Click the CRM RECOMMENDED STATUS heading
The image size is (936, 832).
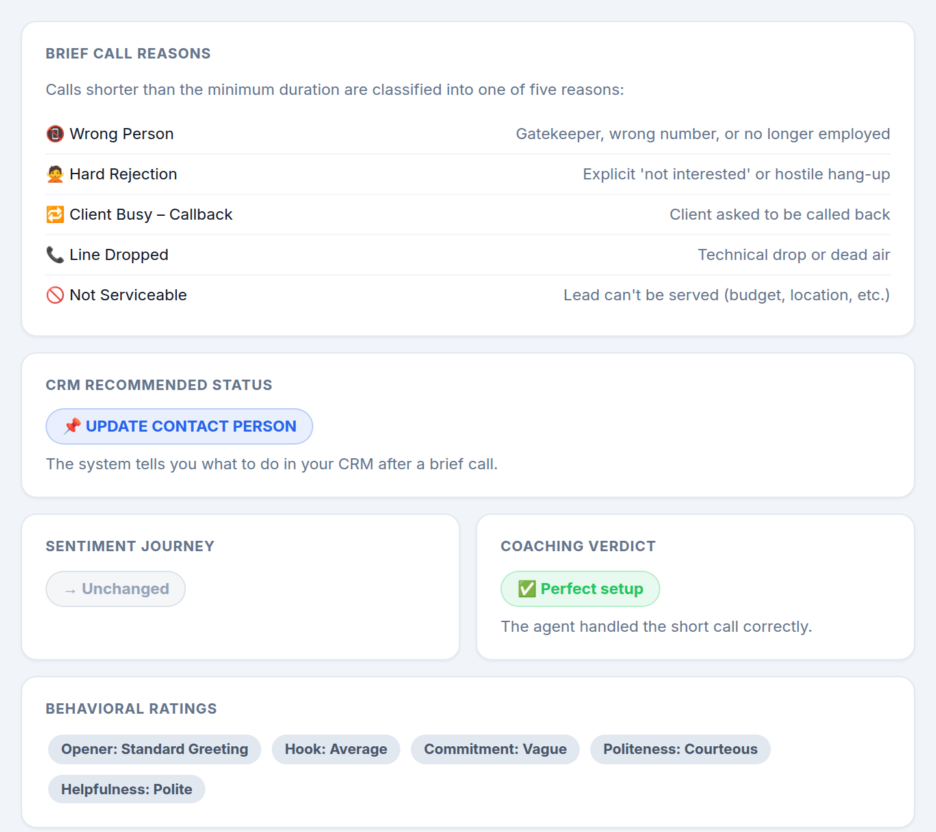click(x=159, y=385)
